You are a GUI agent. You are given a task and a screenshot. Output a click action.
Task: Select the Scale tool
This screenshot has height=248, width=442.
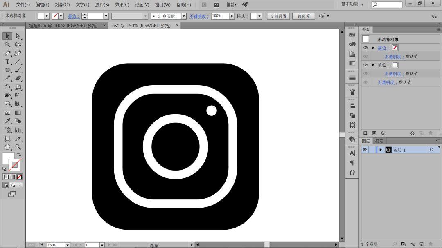[x=18, y=87]
